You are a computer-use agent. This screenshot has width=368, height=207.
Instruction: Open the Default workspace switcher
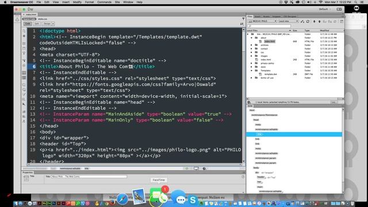point(325,9)
